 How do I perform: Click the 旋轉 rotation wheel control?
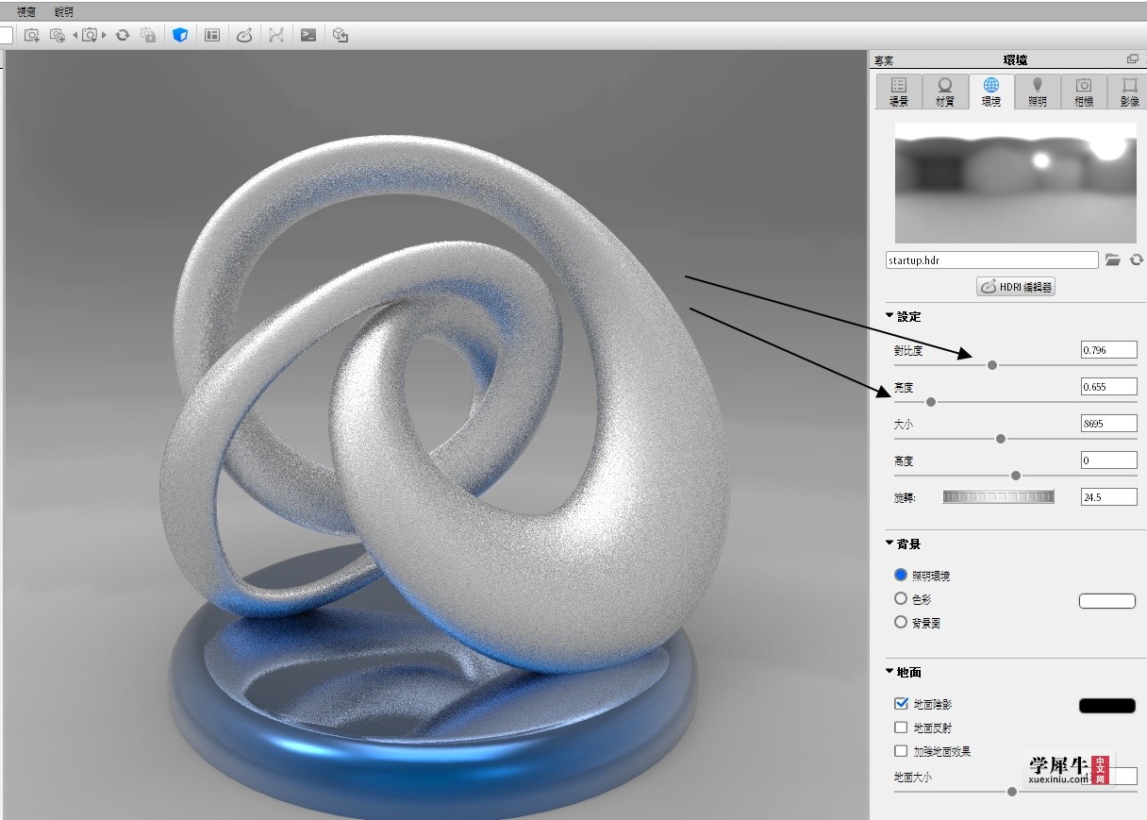(x=999, y=497)
